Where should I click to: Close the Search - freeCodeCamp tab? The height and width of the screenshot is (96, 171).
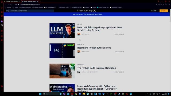(37, 1)
